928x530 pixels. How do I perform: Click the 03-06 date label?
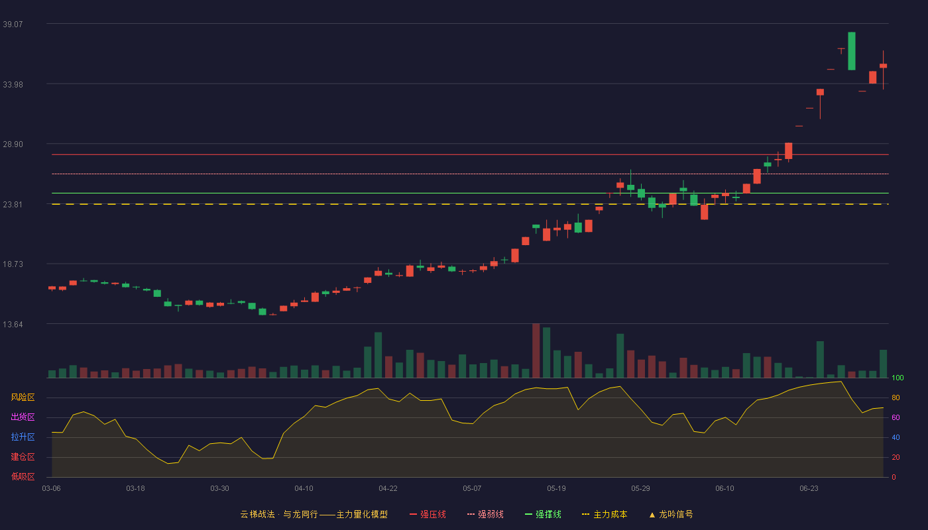[51, 488]
